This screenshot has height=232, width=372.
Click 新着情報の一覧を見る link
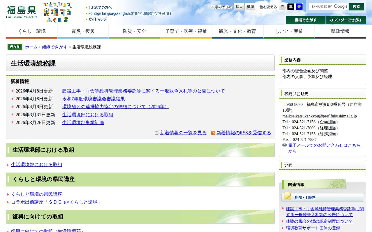pos(183,133)
